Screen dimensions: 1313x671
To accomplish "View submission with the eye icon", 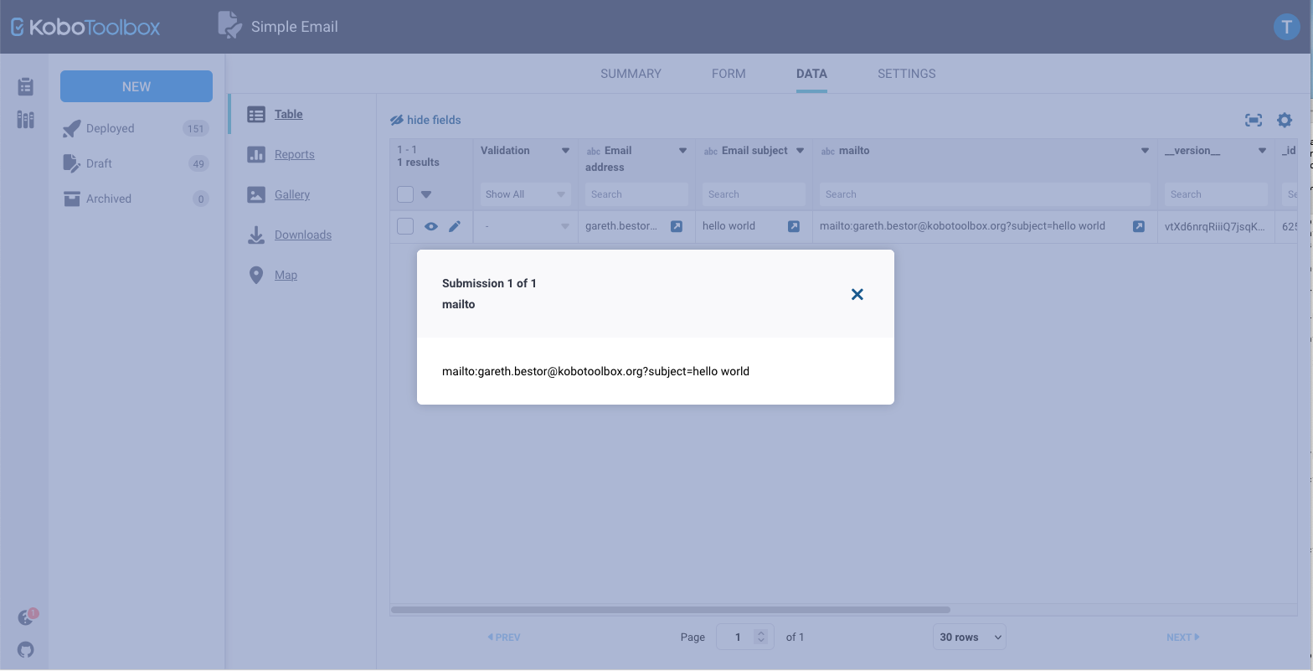I will [430, 226].
